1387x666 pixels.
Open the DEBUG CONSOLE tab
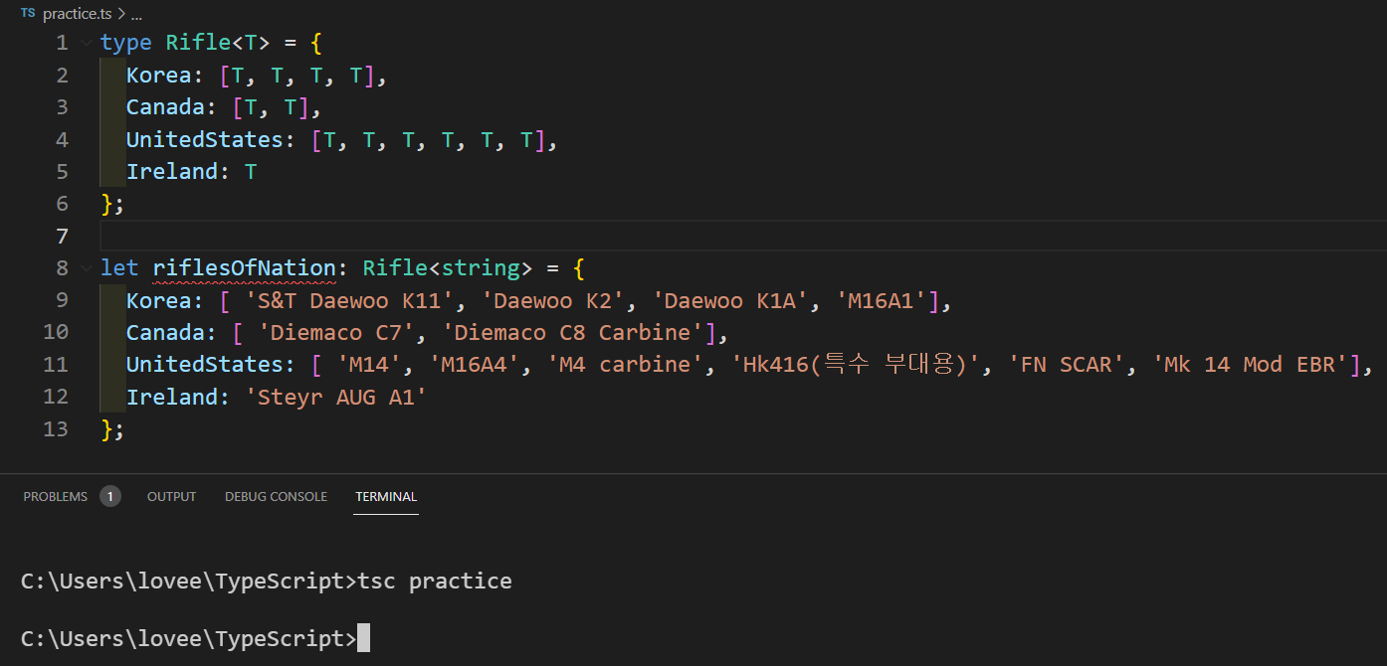276,496
